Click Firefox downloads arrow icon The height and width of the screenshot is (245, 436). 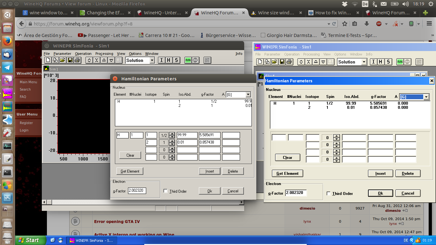point(366,24)
